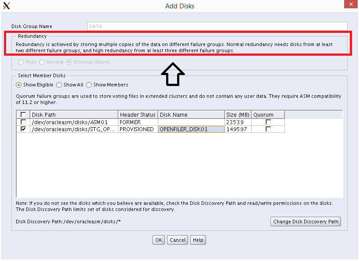
Task: Click the Cancel button
Action: pyautogui.click(x=178, y=240)
